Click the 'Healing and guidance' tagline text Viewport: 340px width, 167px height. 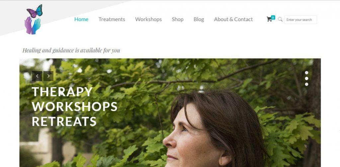tap(71, 50)
